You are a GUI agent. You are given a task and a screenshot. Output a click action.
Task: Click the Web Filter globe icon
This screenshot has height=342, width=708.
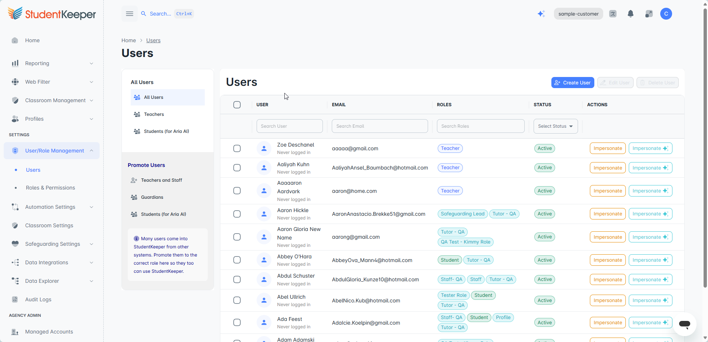[x=15, y=82]
